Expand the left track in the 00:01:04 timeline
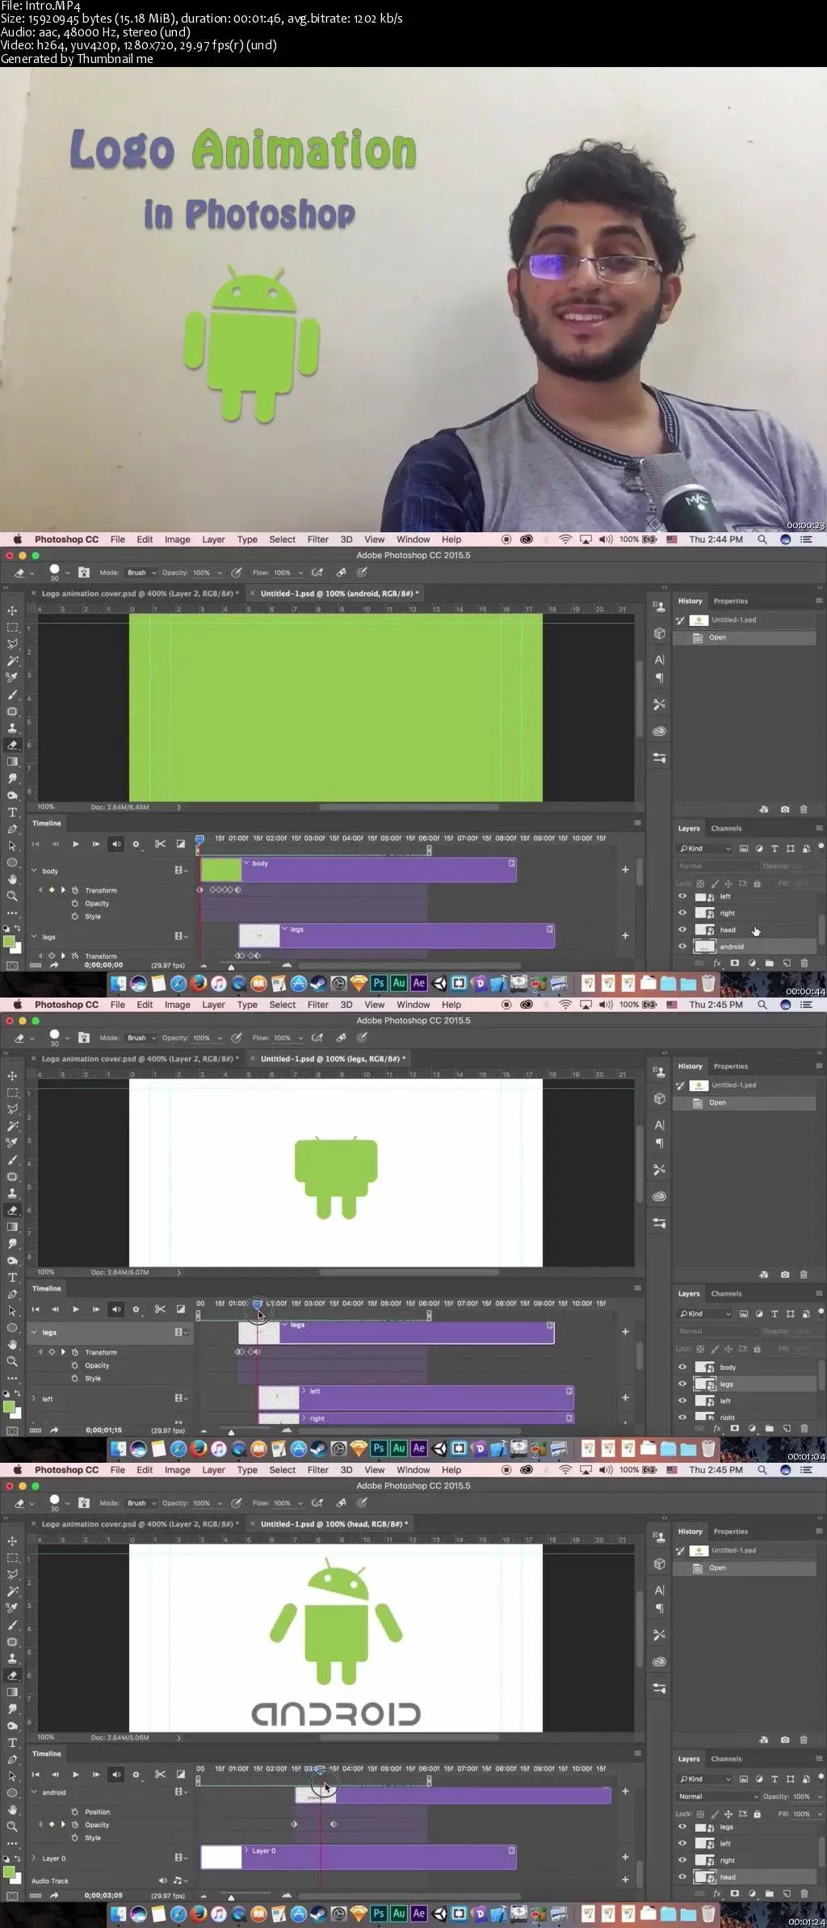This screenshot has height=1928, width=827. (x=34, y=1398)
